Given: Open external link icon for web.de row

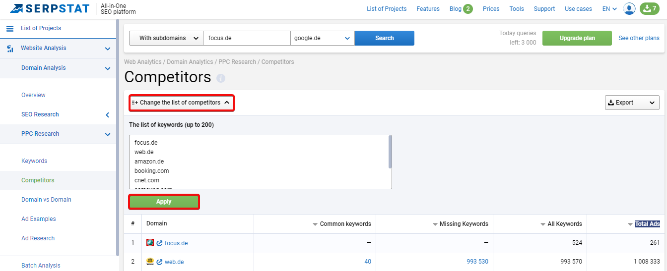Looking at the screenshot, I should 159,262.
